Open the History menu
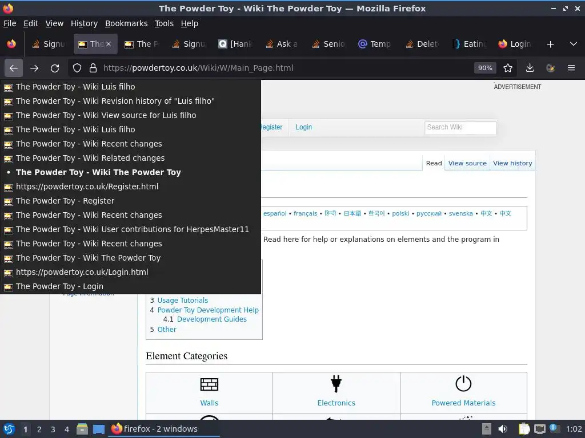The height and width of the screenshot is (438, 585). 84,23
